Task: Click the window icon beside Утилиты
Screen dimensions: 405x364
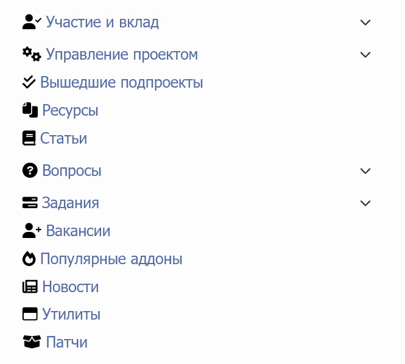Action: tap(30, 315)
